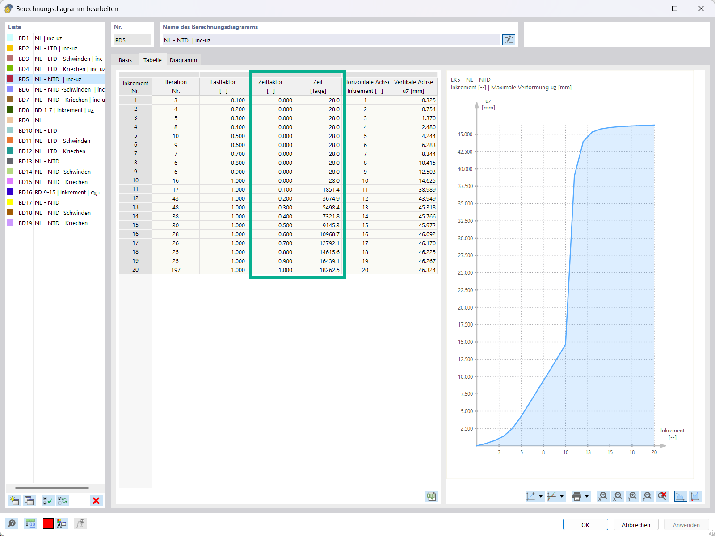This screenshot has width=715, height=536.
Task: Select BD3 NL - LTD - Schwinden entry
Action: coord(56,59)
